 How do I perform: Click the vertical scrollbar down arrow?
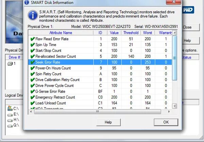(x=175, y=106)
